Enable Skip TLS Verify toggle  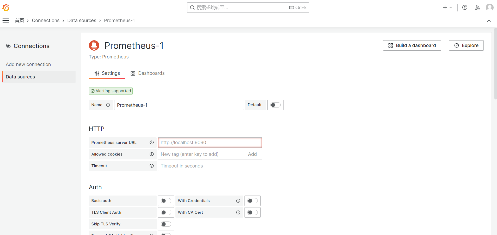(x=166, y=224)
